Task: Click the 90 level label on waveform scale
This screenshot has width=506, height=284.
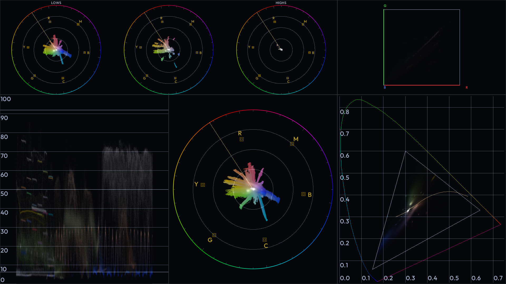Action: click(x=4, y=118)
